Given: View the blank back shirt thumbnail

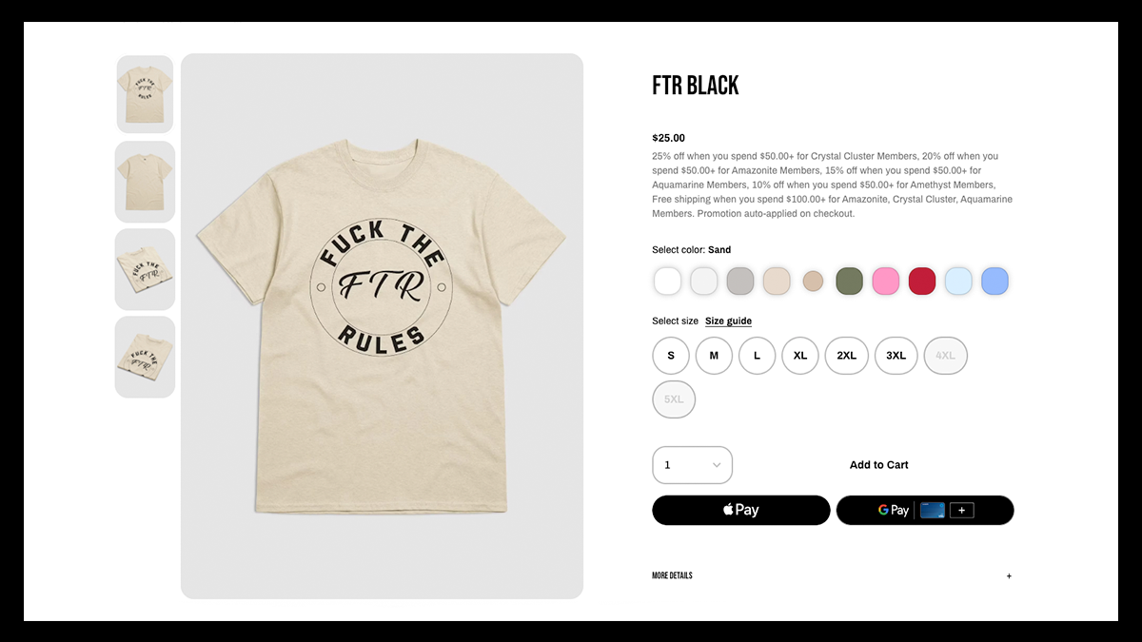Looking at the screenshot, I should click(x=145, y=182).
